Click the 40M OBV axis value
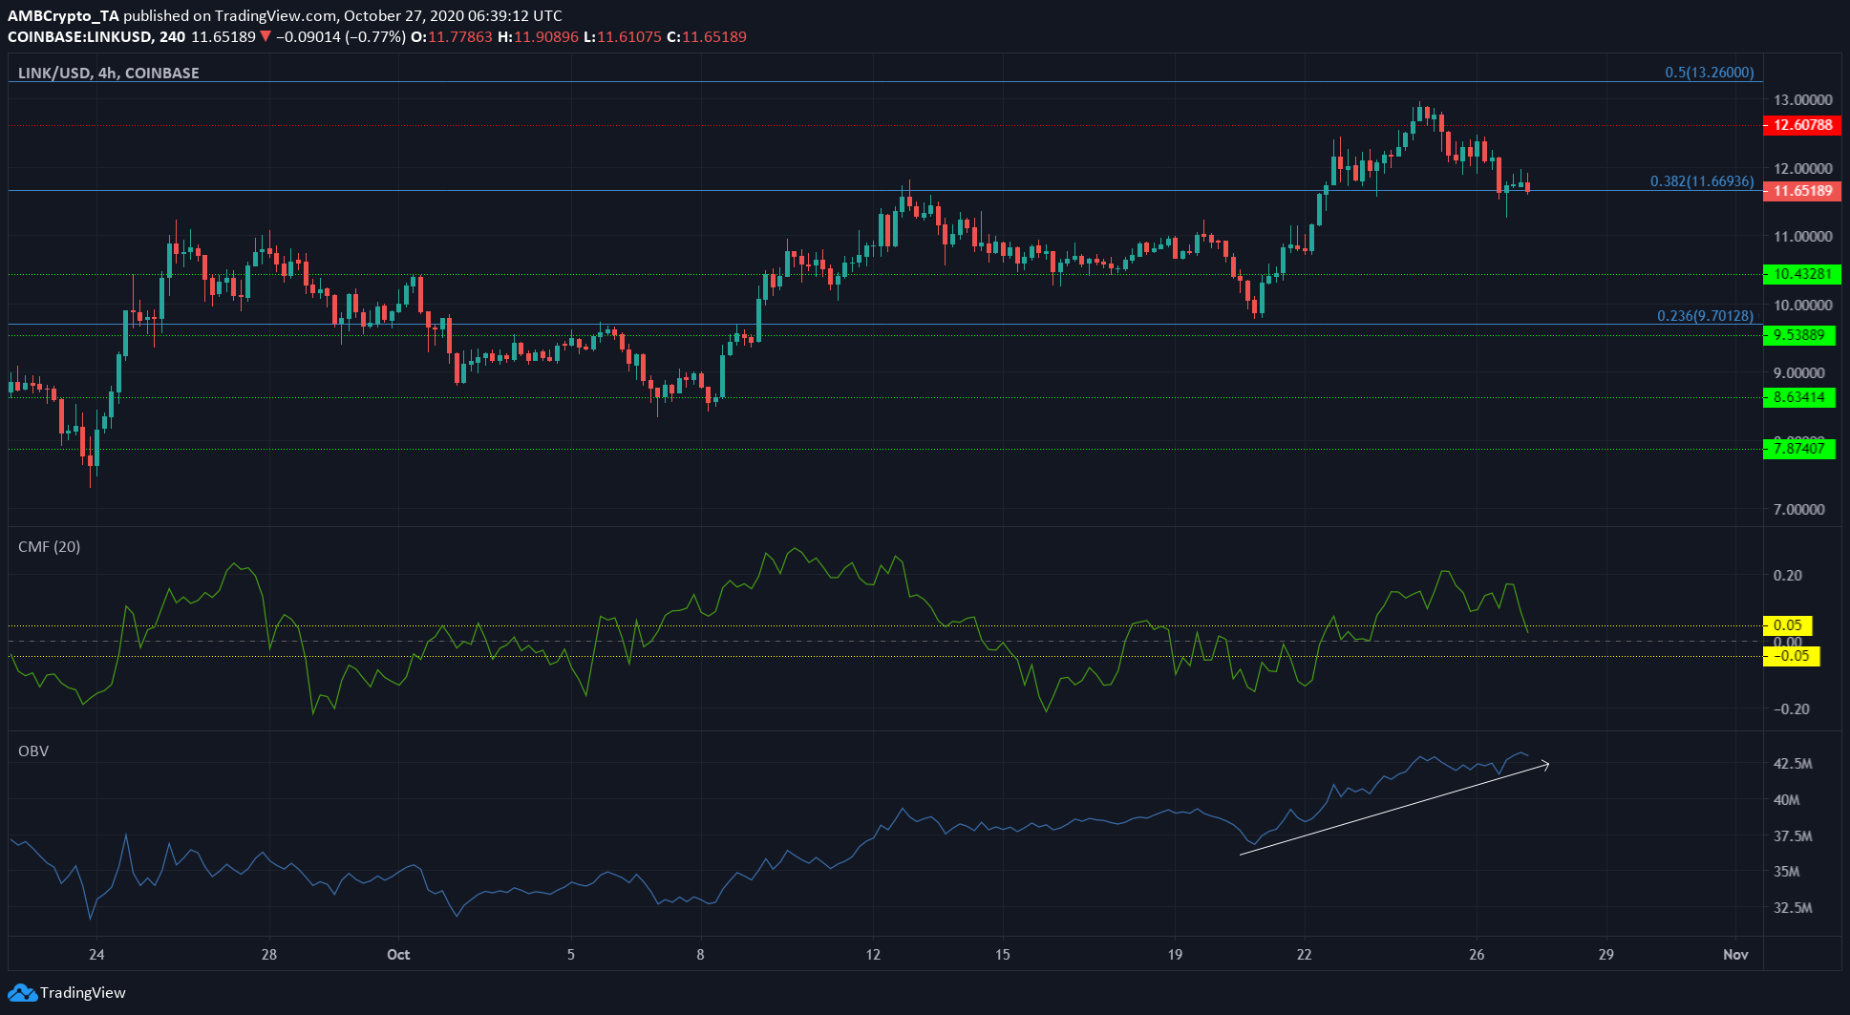The width and height of the screenshot is (1850, 1015). 1787,800
